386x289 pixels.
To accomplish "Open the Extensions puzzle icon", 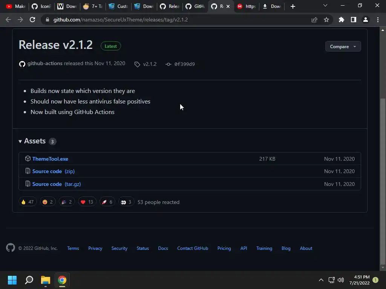I will [x=341, y=20].
